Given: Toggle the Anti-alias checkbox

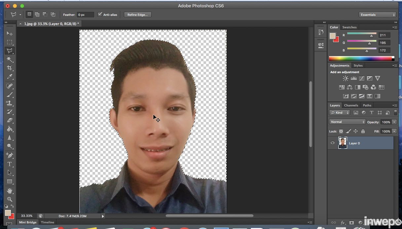Looking at the screenshot, I should tap(100, 14).
